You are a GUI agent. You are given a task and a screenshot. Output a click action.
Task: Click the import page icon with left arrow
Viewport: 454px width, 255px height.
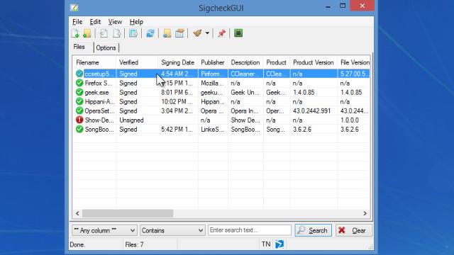coord(104,33)
